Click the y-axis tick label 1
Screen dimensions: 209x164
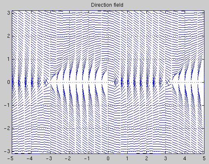pos(9,59)
